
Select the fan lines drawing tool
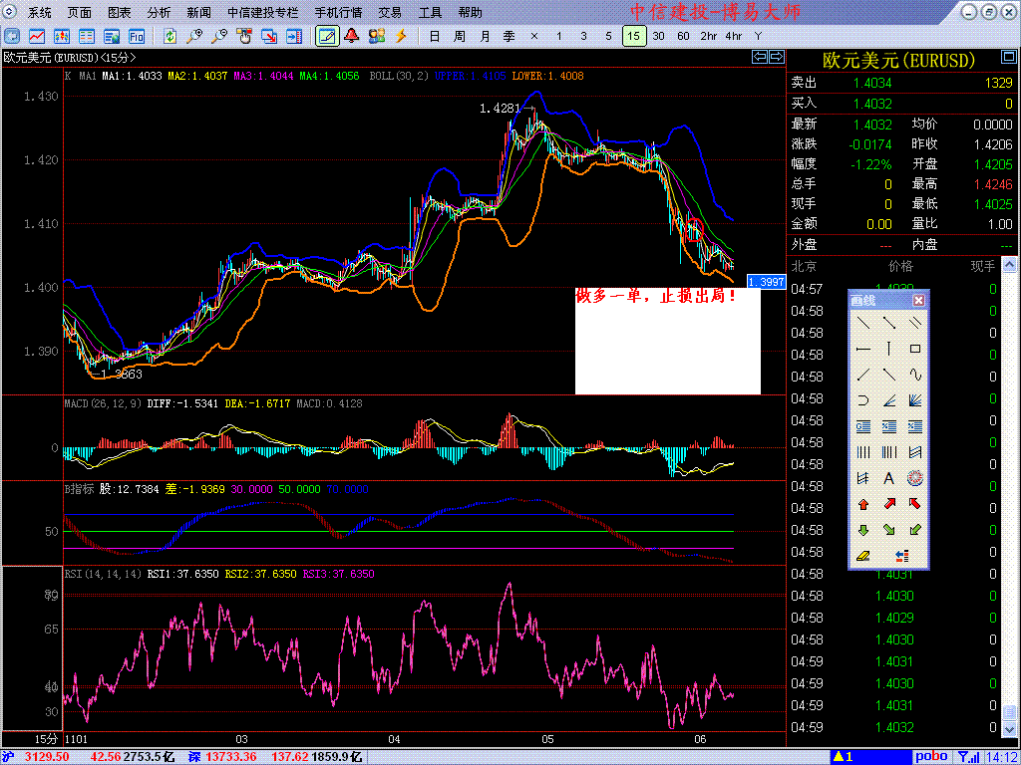pos(915,400)
